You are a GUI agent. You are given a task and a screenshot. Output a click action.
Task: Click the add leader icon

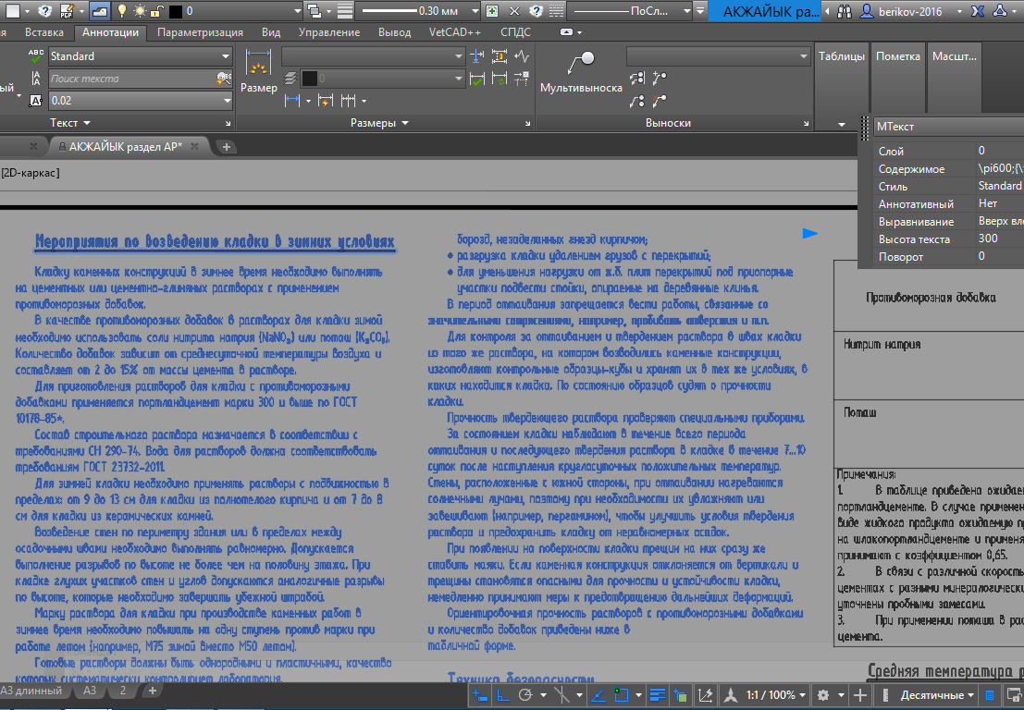(x=659, y=79)
